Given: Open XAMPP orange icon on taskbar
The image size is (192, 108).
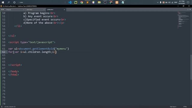Looking at the screenshot, I should 117,2.
